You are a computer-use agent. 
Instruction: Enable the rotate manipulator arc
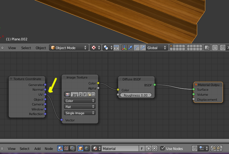pyautogui.click(x=137, y=48)
